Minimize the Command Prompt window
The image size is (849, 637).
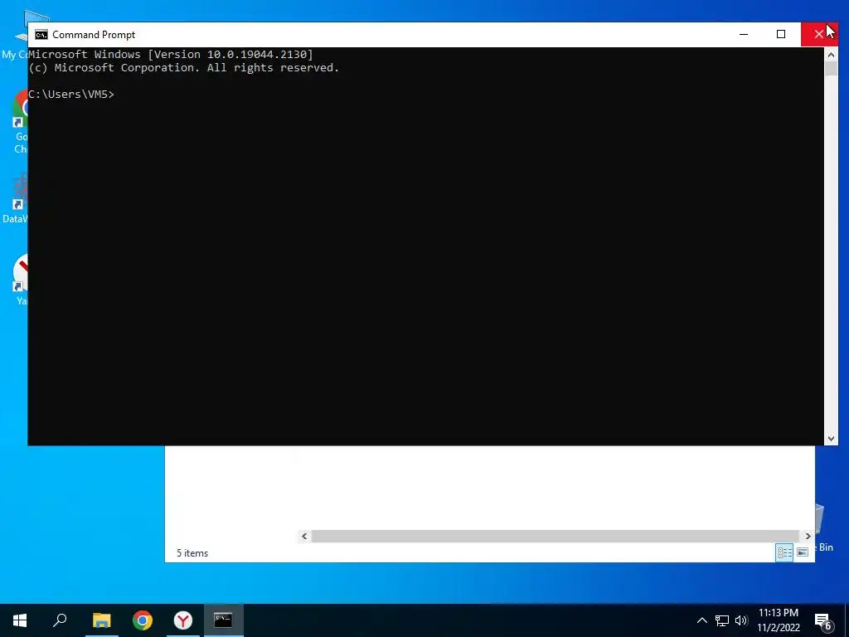744,34
